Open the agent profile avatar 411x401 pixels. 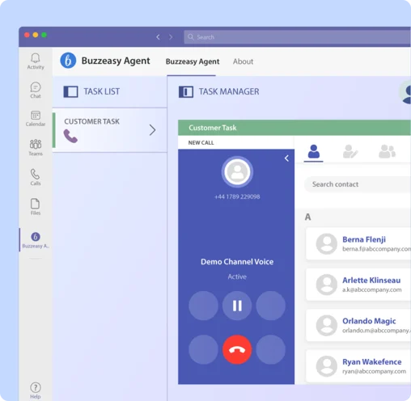[x=405, y=93]
